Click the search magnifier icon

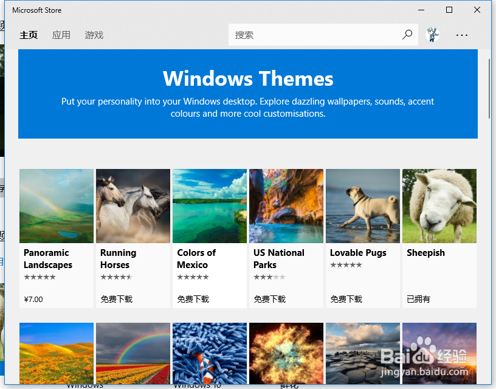pos(407,35)
